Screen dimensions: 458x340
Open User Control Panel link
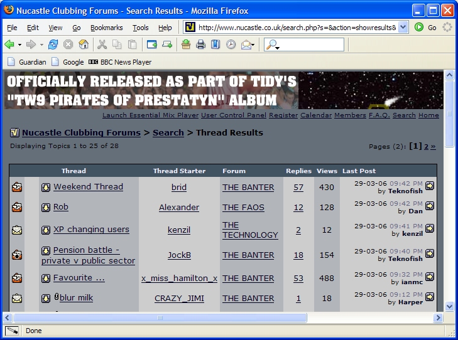coord(234,115)
